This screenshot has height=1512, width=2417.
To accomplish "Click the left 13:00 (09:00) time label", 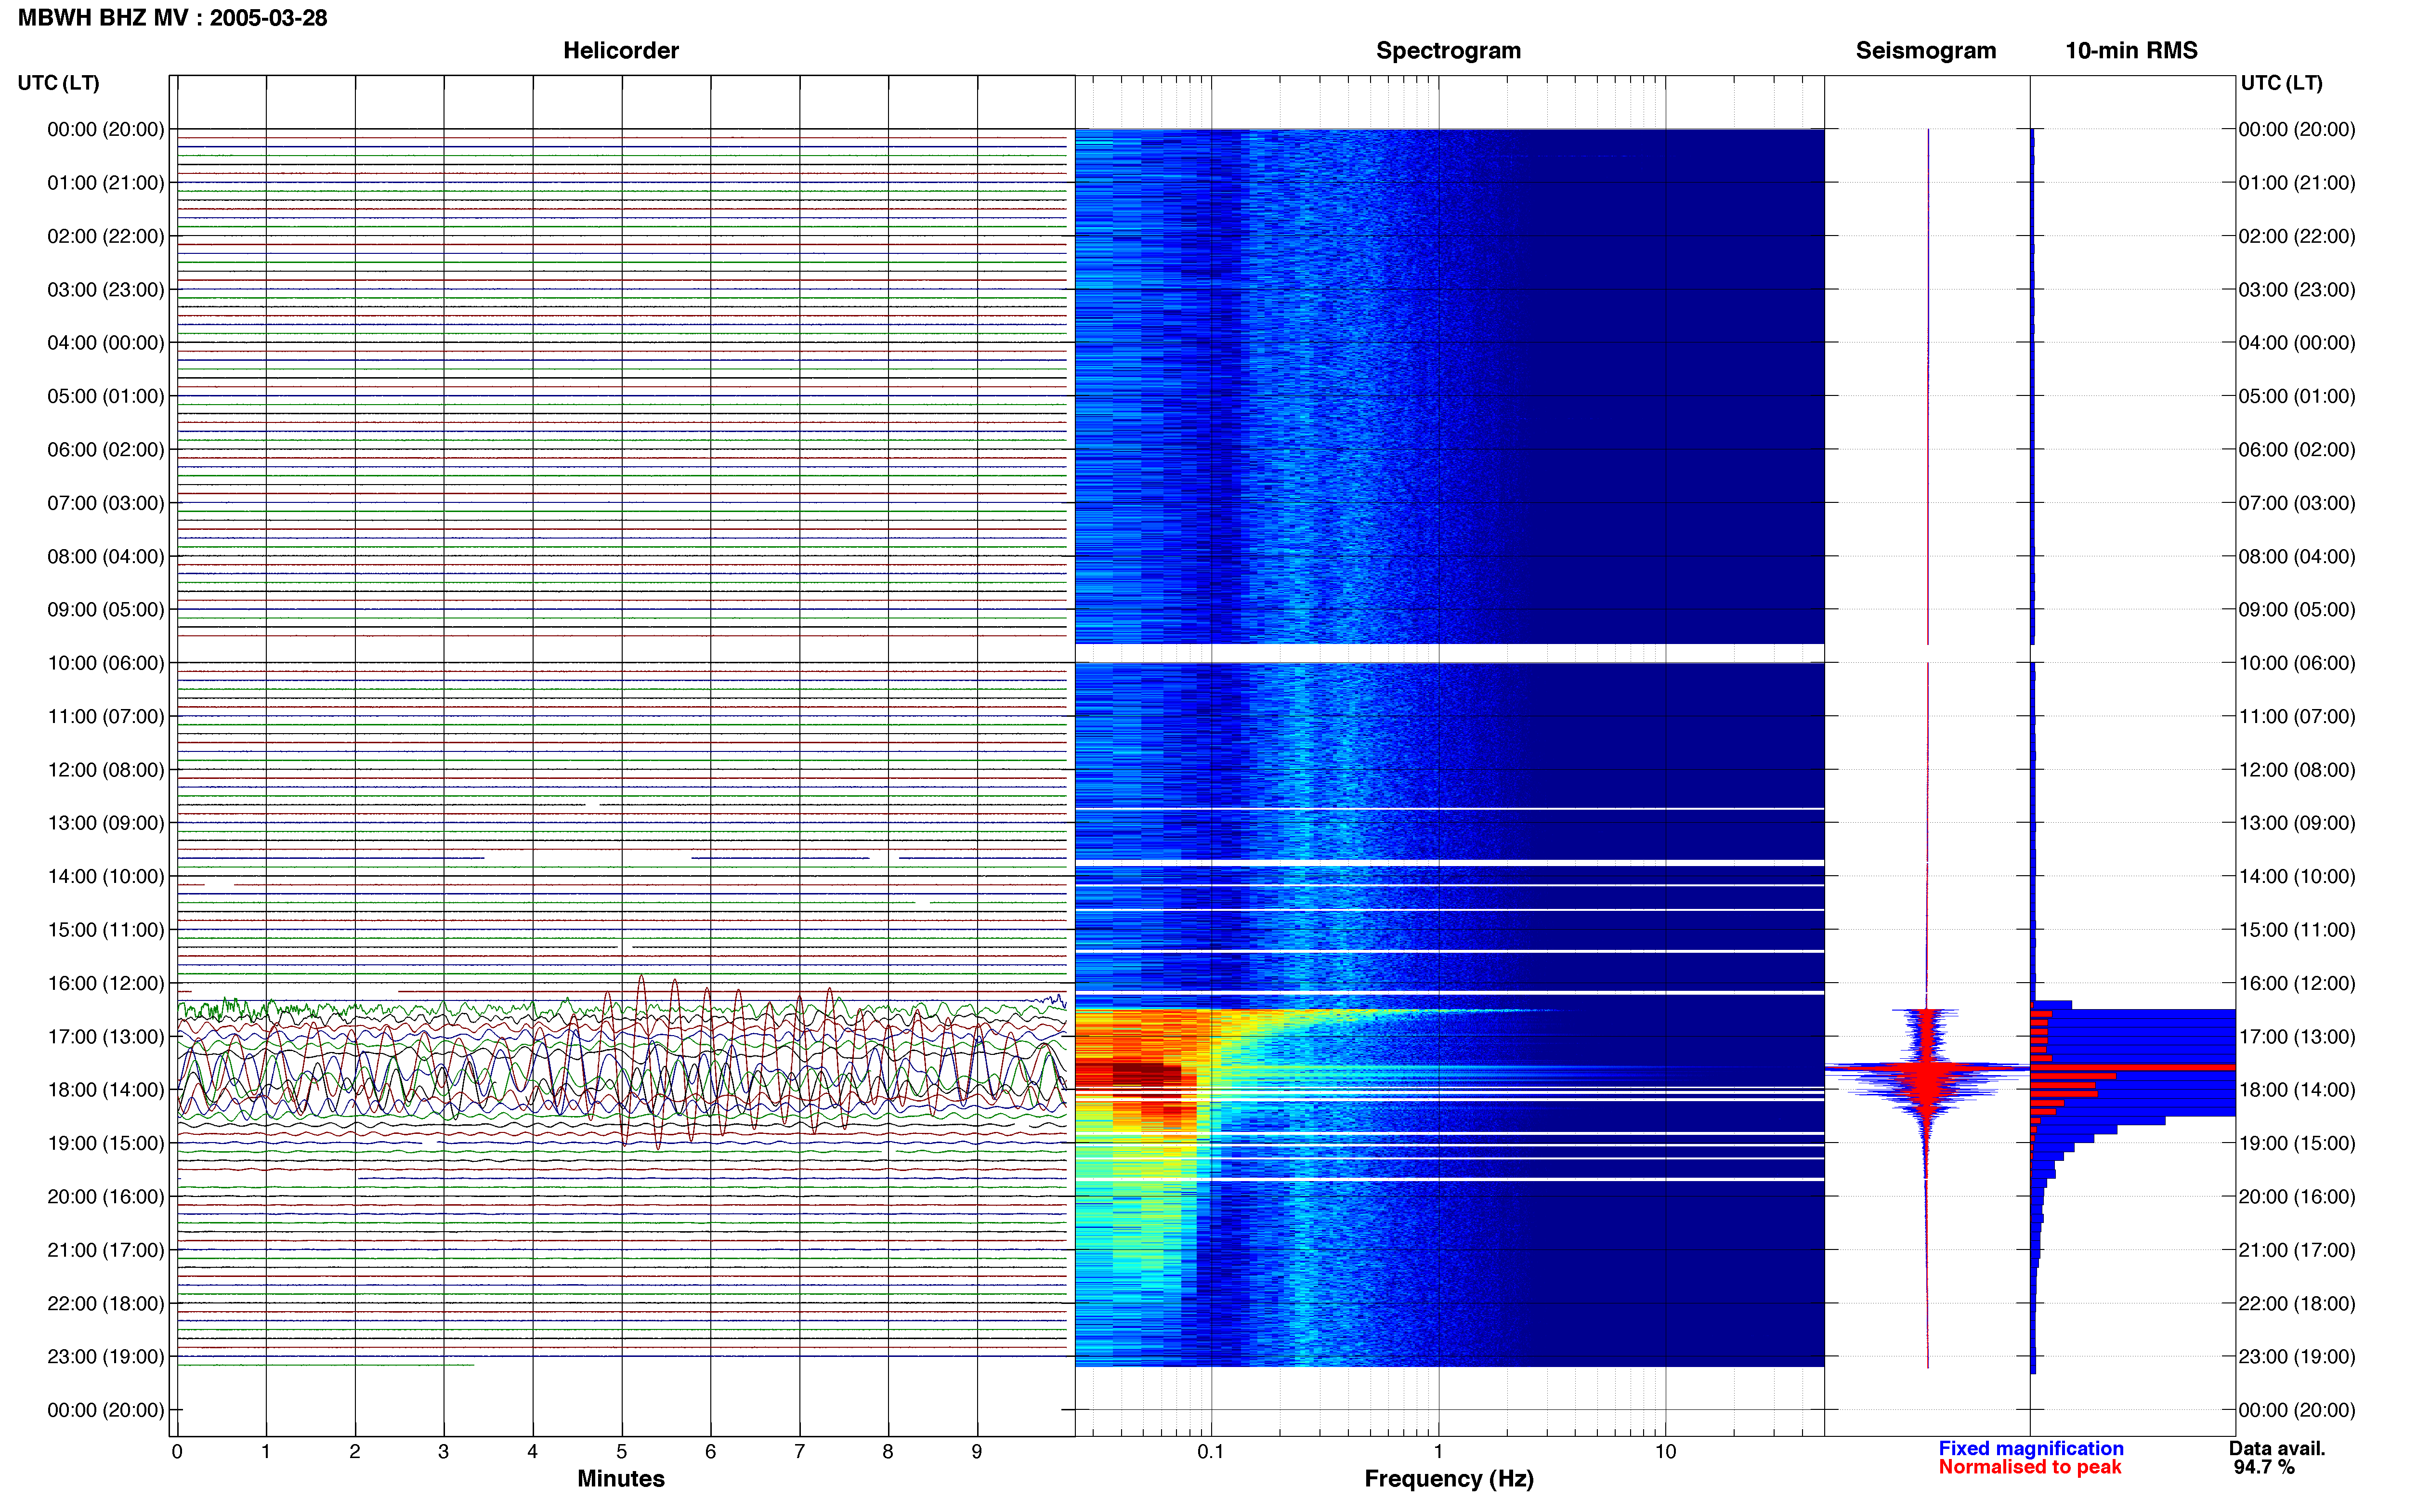I will [106, 823].
